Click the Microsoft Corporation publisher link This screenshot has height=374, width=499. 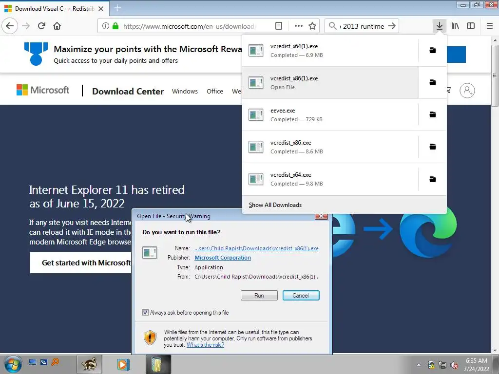tap(222, 258)
